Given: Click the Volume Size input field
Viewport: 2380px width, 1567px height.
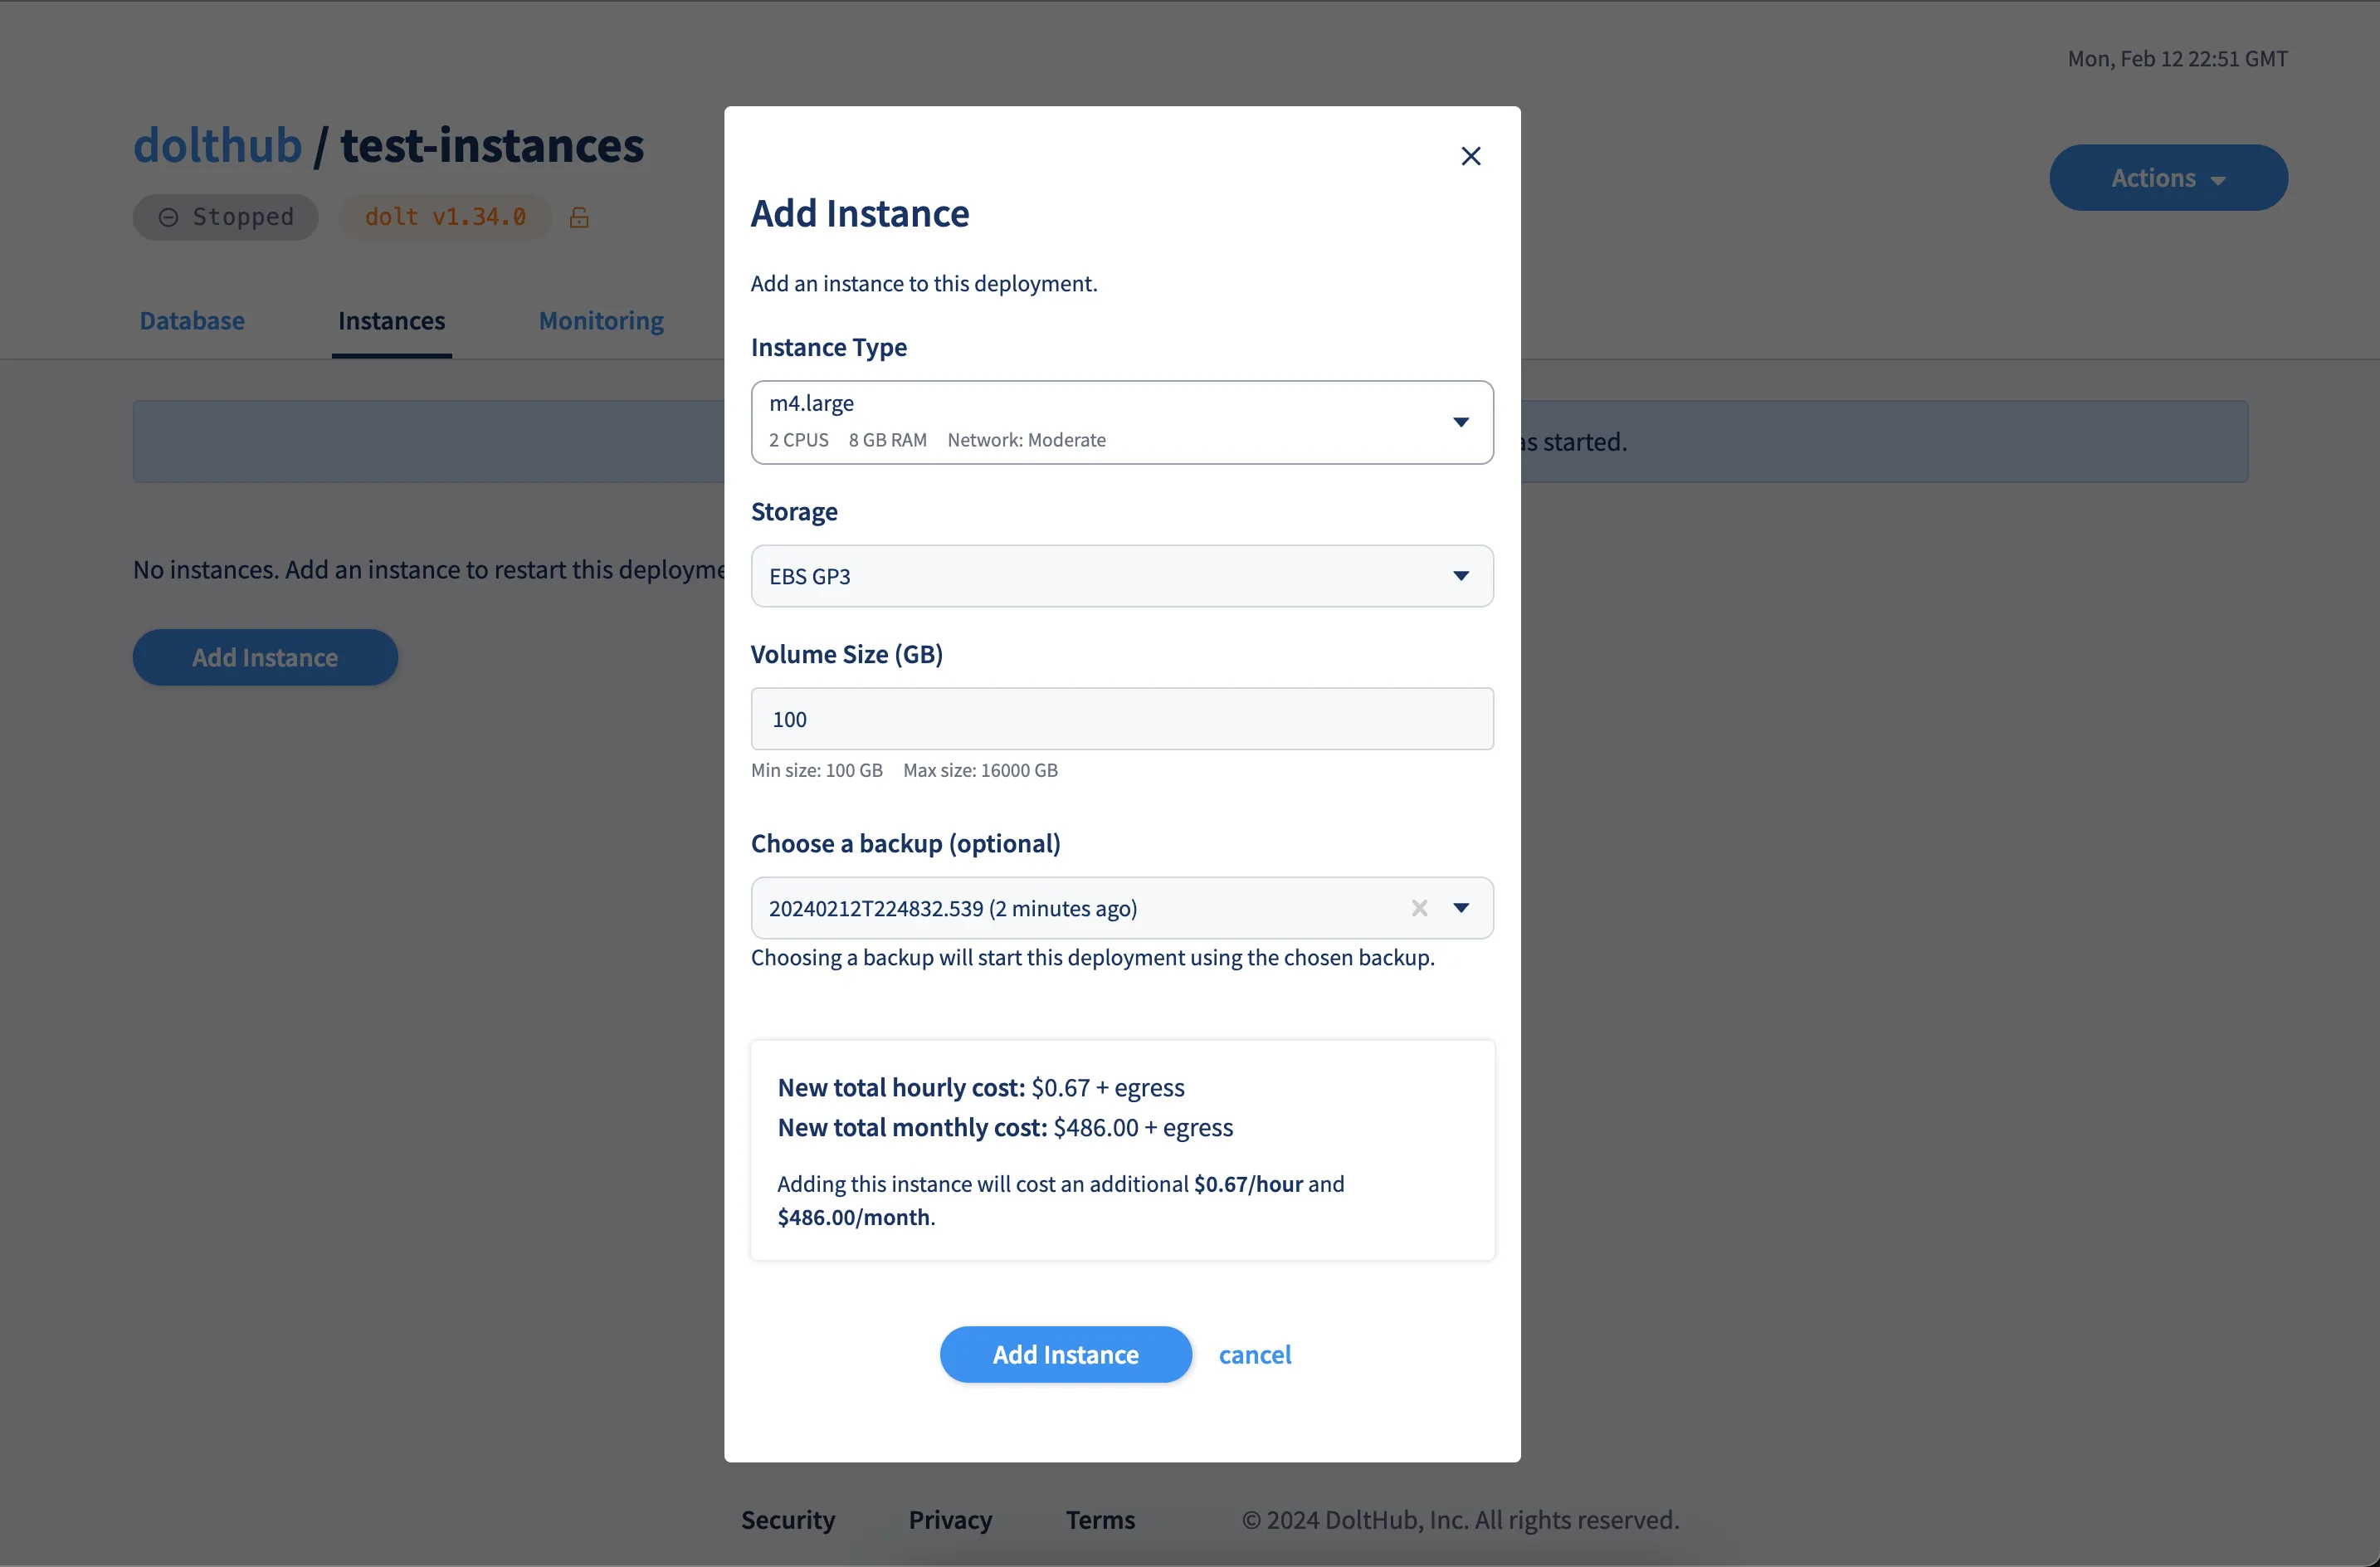Looking at the screenshot, I should [x=1121, y=719].
